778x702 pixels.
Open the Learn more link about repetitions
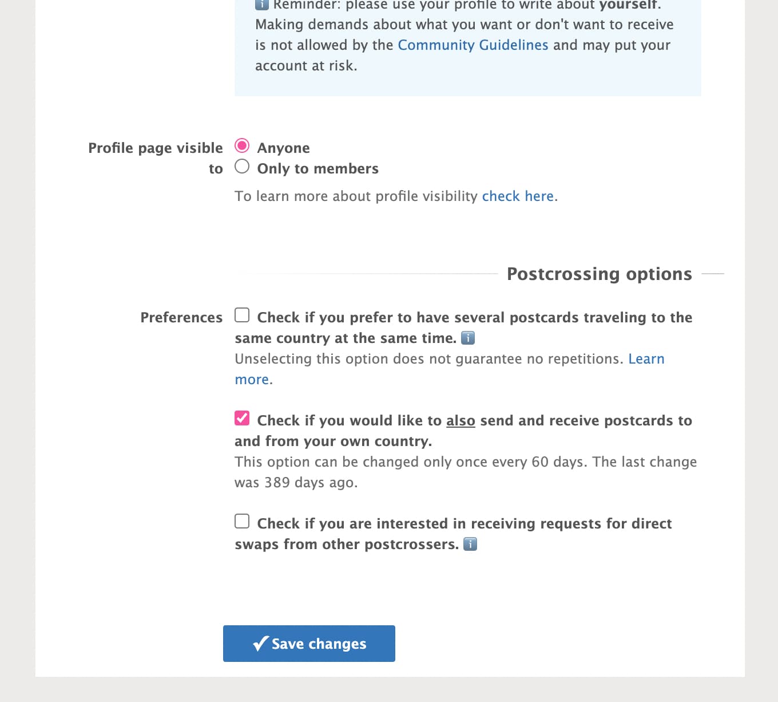pyautogui.click(x=450, y=369)
